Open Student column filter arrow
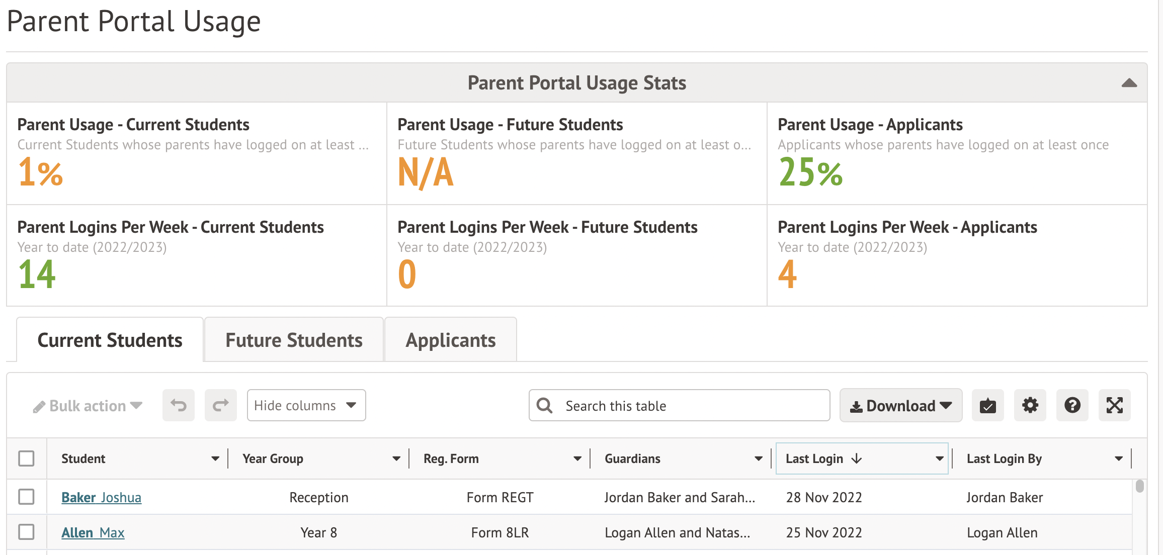The width and height of the screenshot is (1163, 555). pos(215,458)
